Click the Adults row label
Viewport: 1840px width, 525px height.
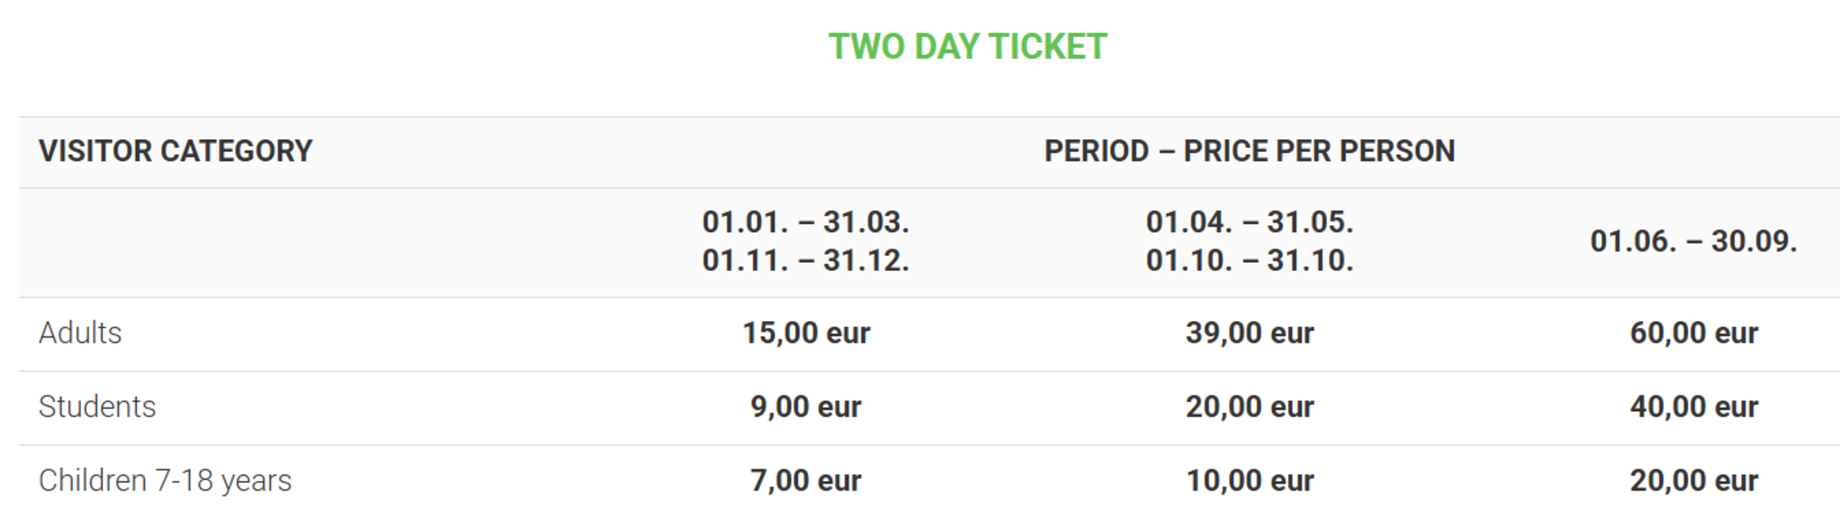[x=80, y=333]
